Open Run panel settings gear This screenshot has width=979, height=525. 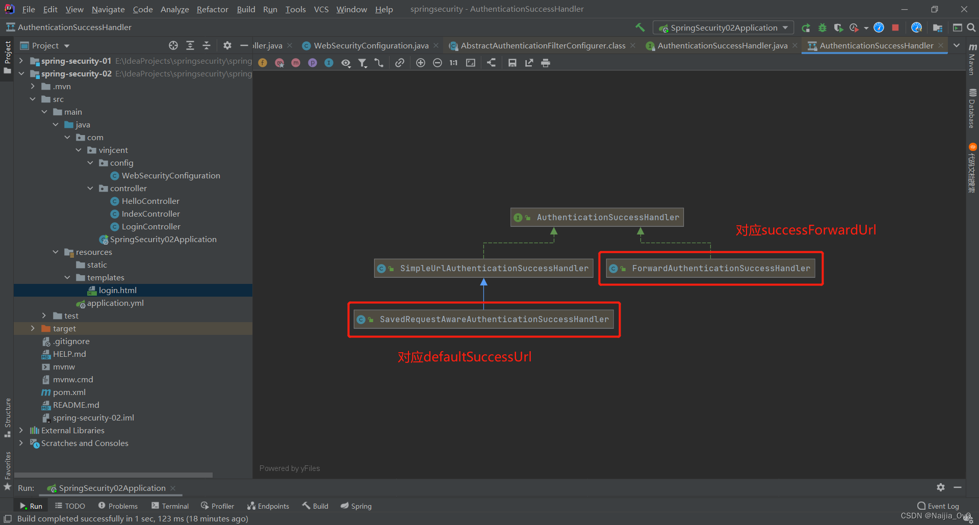pos(941,487)
